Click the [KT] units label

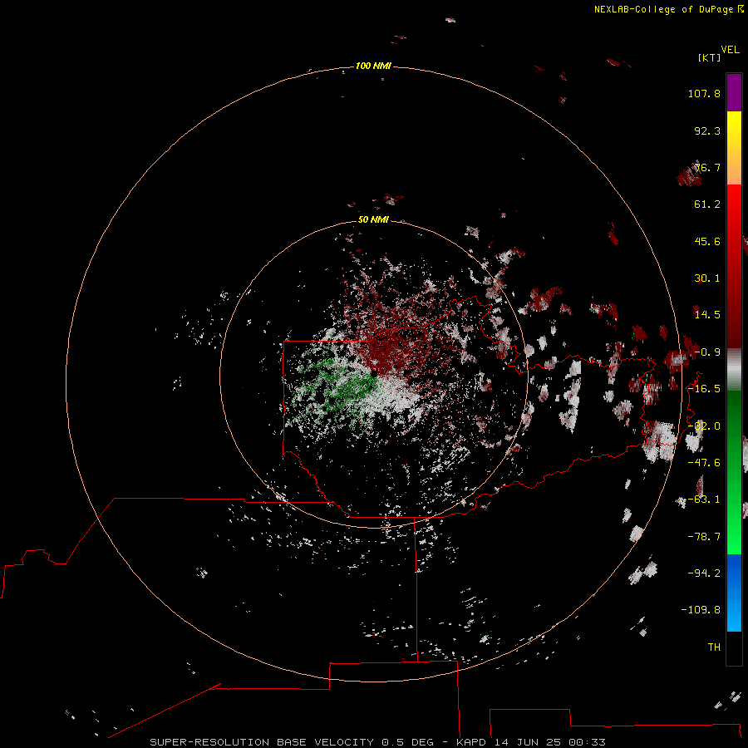point(709,57)
